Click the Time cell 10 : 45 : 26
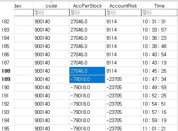 coord(159,71)
